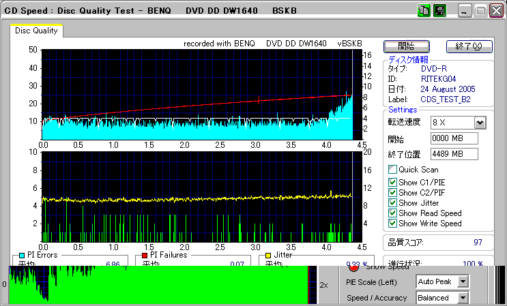Click the green copy-to-clipboard icon
This screenshot has width=507, height=306.
(x=424, y=11)
